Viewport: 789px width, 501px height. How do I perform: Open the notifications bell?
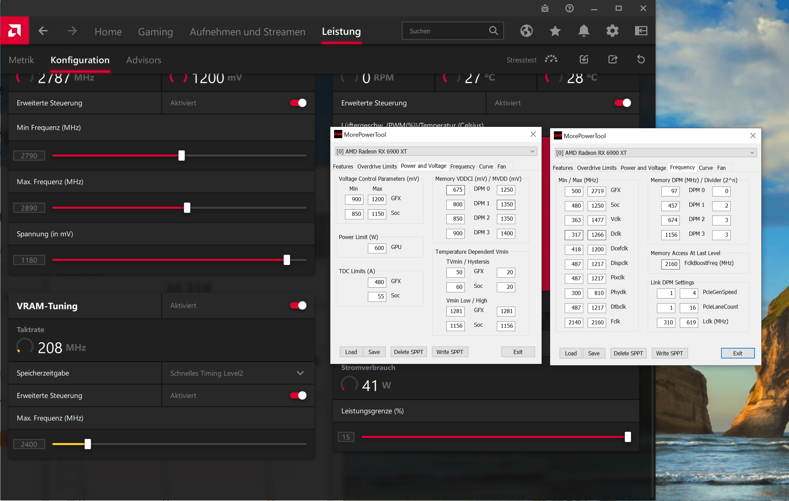pos(584,31)
